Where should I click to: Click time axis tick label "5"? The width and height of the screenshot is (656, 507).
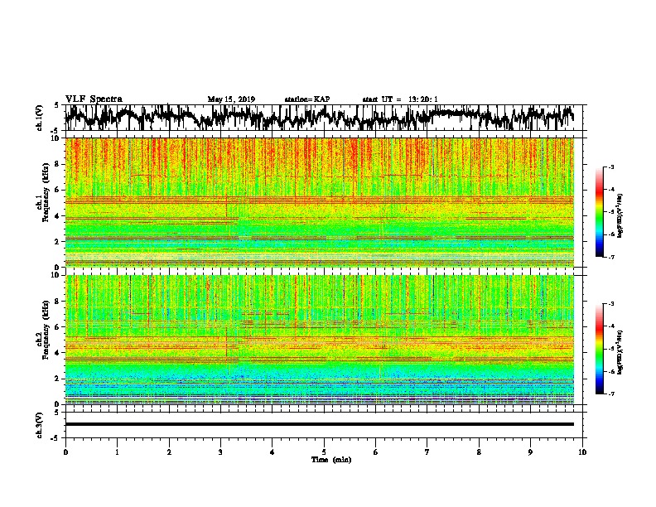tap(324, 452)
